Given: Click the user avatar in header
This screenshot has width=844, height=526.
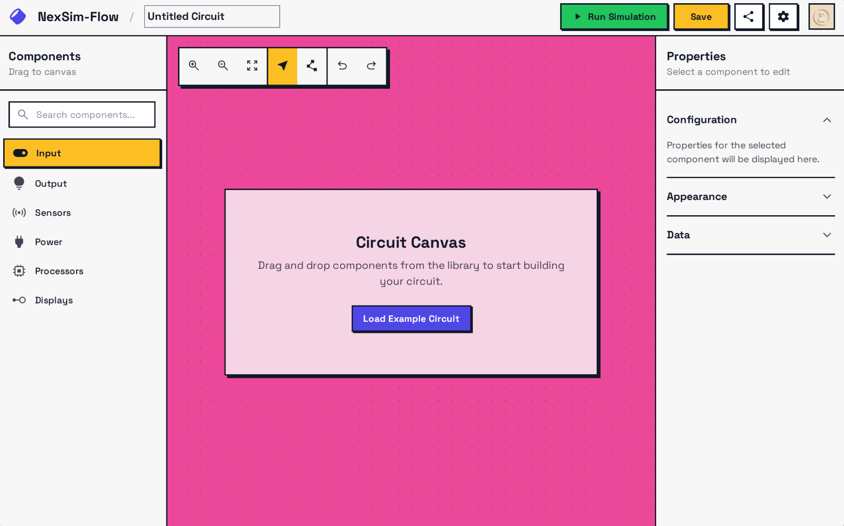Looking at the screenshot, I should (x=821, y=17).
